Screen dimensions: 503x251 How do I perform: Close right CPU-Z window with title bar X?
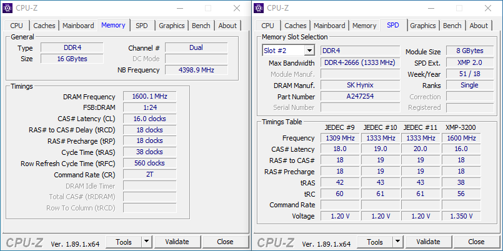click(x=488, y=8)
